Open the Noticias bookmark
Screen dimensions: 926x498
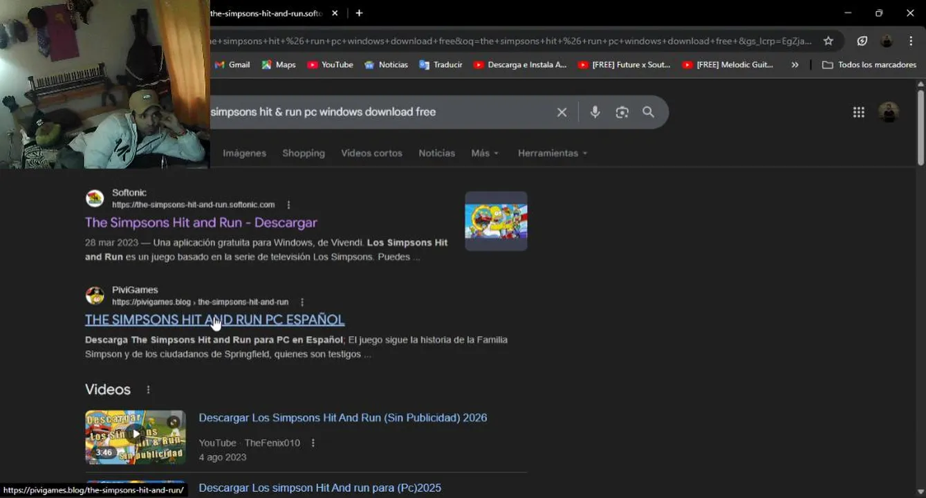tap(386, 64)
